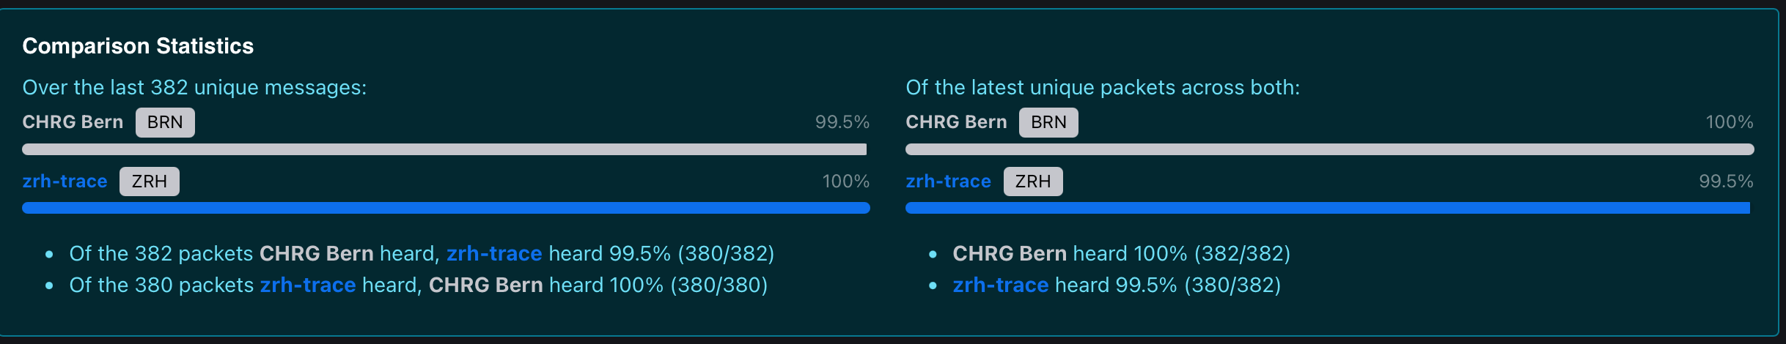The width and height of the screenshot is (1786, 344).
Task: Click CHRG Bern in the "heard 100% (382/382)" bullet
Action: (x=1010, y=254)
